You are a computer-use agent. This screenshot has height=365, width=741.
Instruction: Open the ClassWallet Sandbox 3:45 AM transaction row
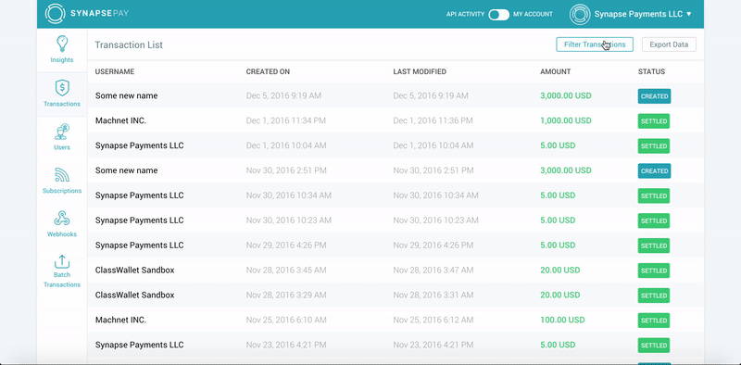click(396, 270)
